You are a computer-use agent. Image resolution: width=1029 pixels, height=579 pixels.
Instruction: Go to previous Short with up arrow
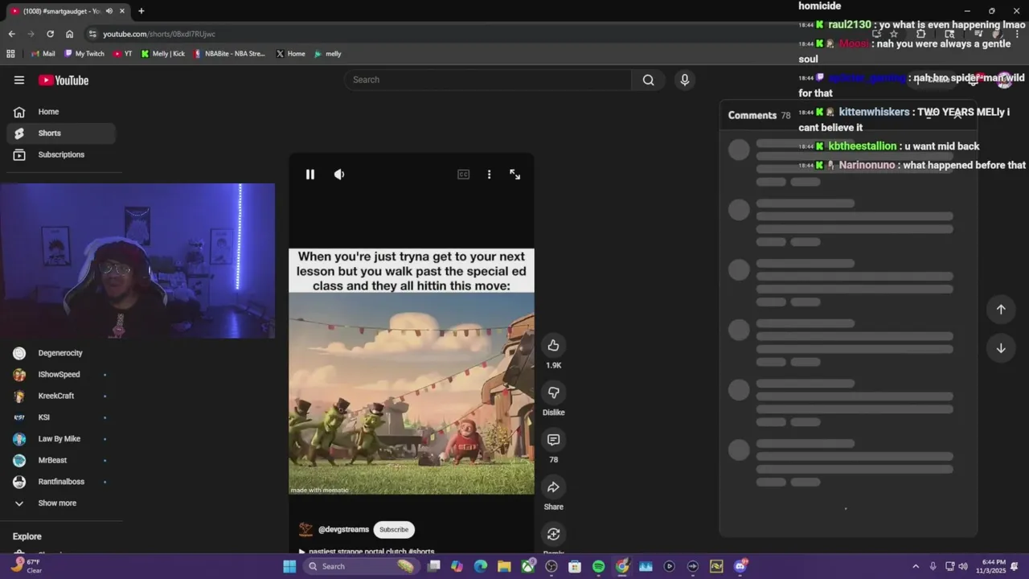[1001, 310]
